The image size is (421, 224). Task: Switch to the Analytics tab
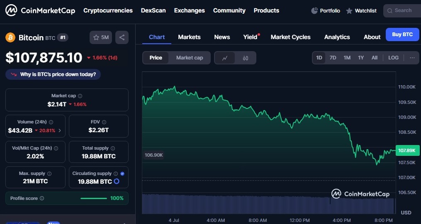337,37
